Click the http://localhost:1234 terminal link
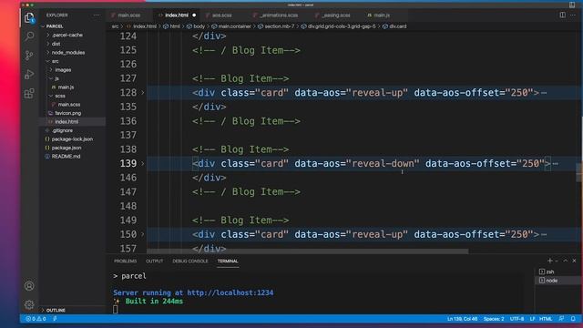 230,292
